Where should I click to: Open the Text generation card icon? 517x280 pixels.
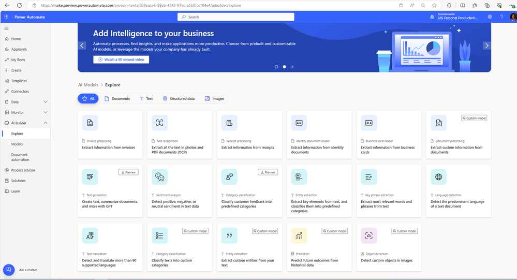tap(90, 177)
